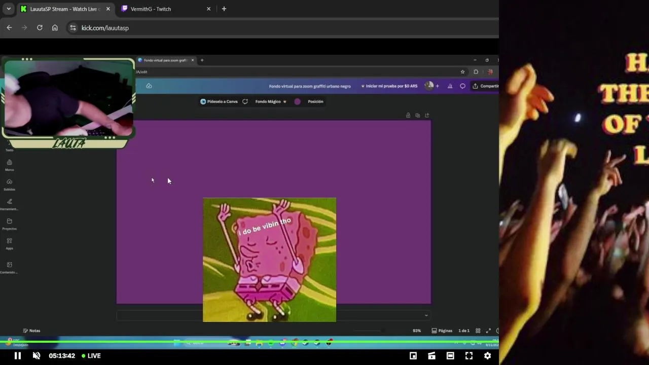The height and width of the screenshot is (365, 649).
Task: Open a new browser tab
Action: [x=224, y=9]
